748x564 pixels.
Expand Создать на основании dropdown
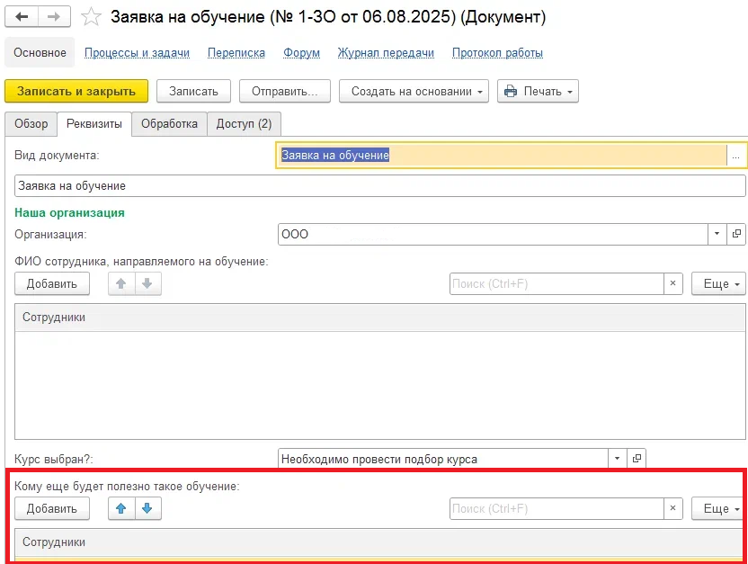pos(414,91)
